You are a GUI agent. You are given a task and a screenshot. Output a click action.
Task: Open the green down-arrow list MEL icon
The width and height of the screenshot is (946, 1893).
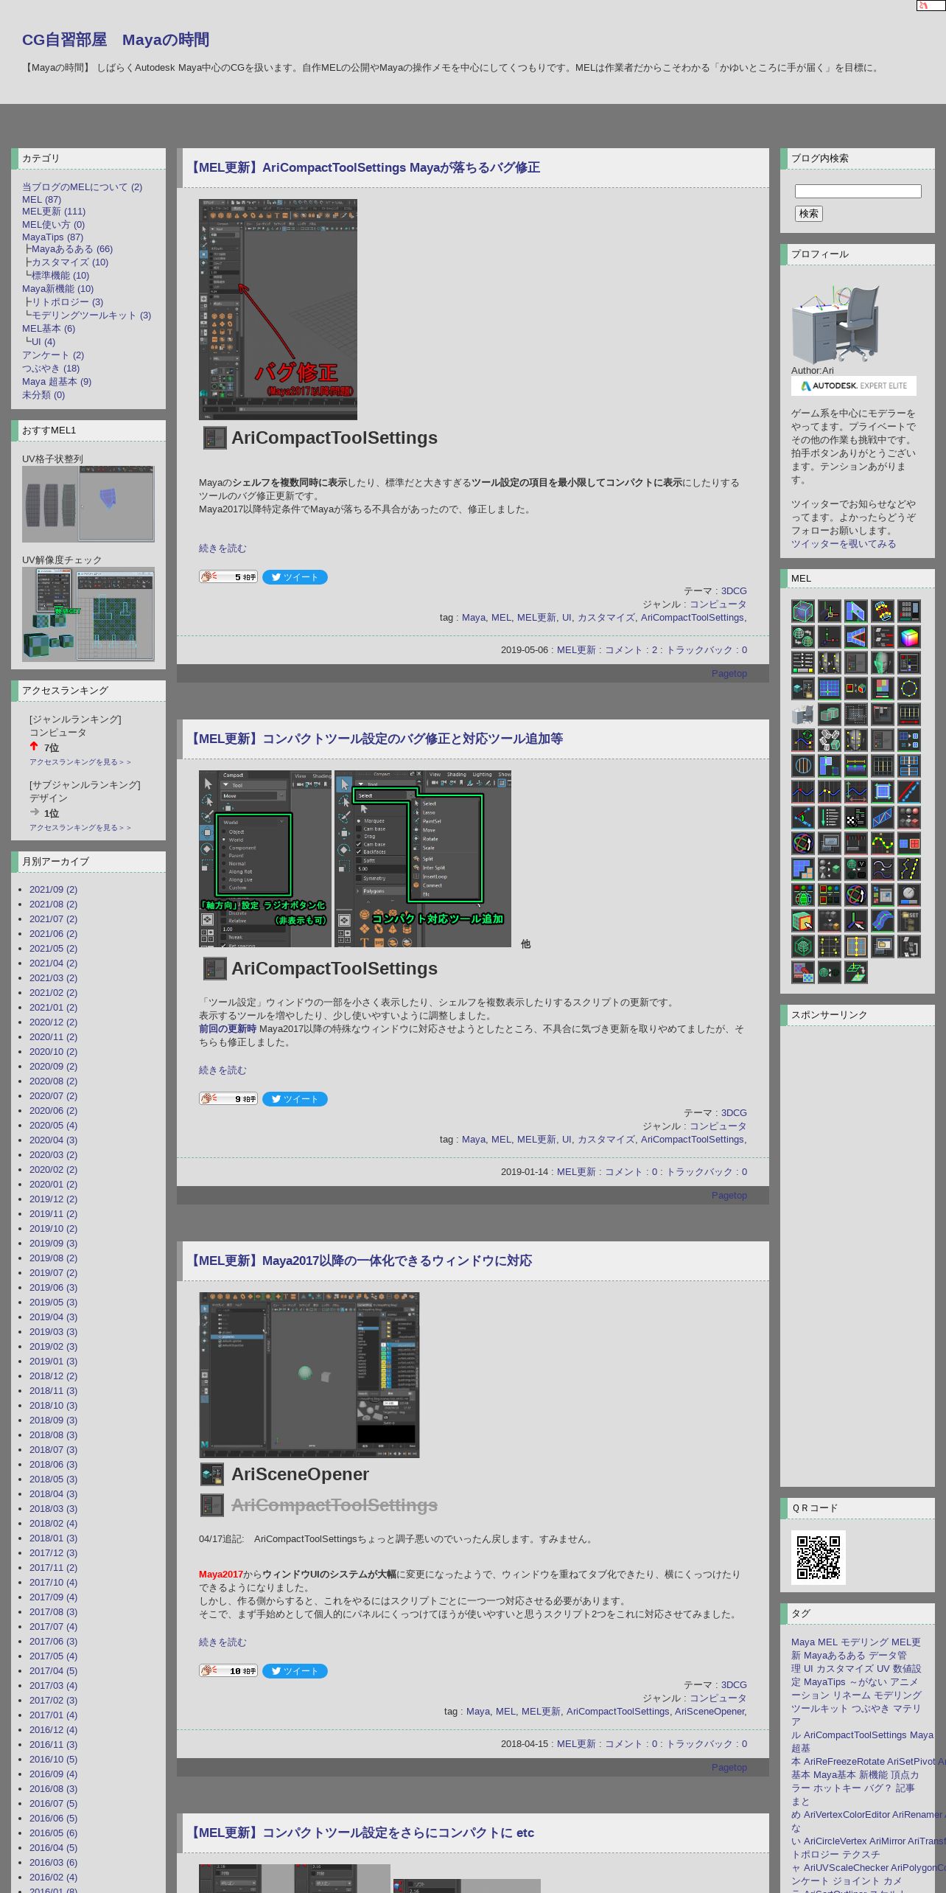tap(830, 817)
